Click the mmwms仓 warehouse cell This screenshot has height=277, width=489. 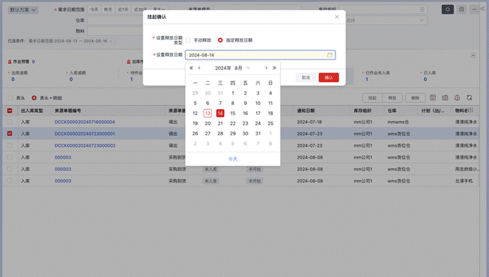click(398, 122)
